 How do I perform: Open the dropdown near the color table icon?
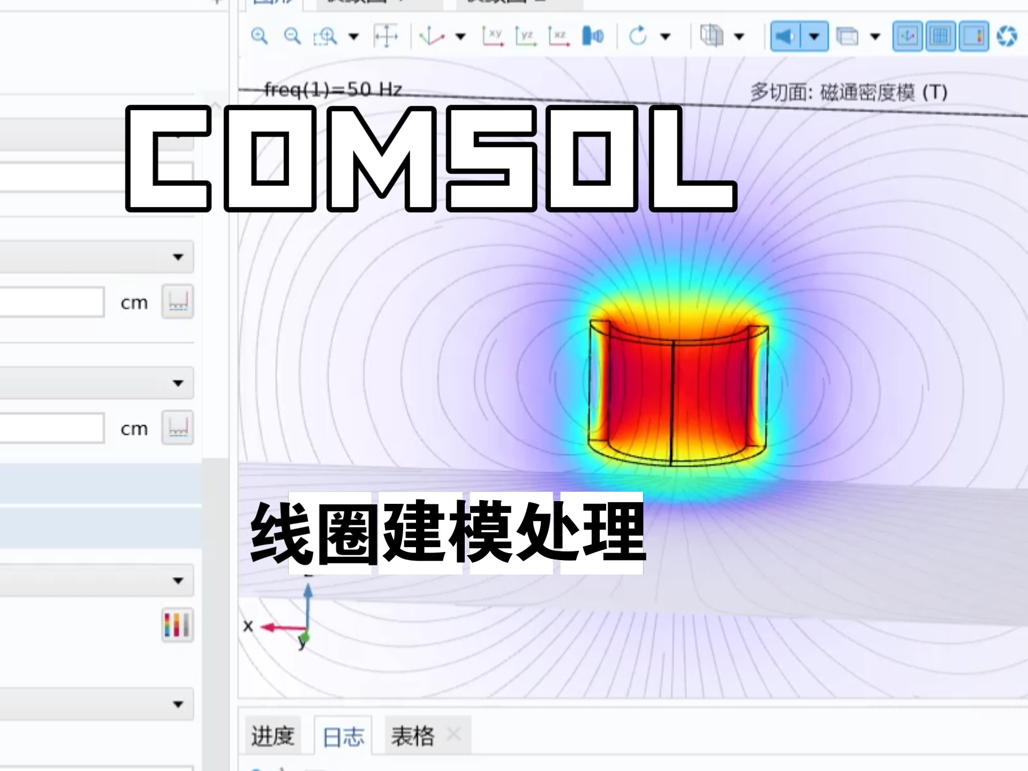pos(177,581)
